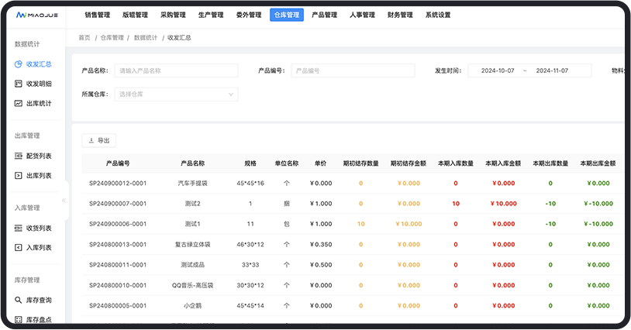Open 版辊管理 top menu
The width and height of the screenshot is (631, 330).
(x=135, y=15)
